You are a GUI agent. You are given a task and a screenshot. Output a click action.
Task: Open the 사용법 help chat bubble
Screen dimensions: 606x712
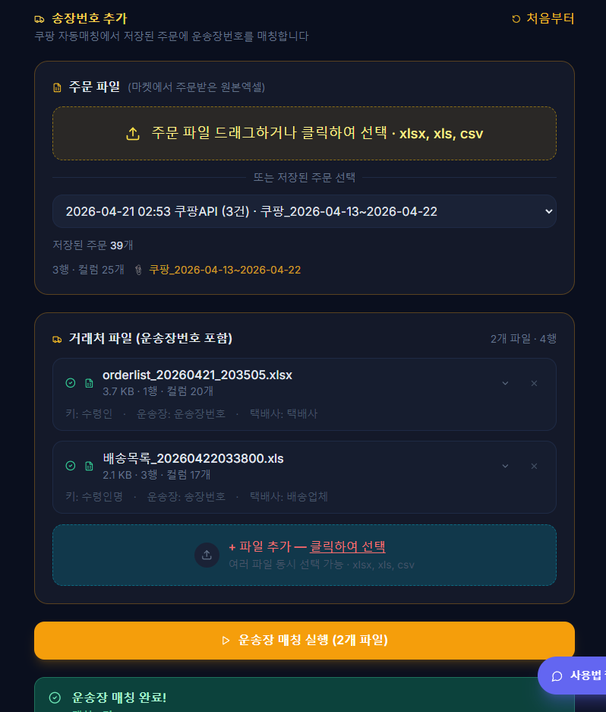[x=575, y=676]
